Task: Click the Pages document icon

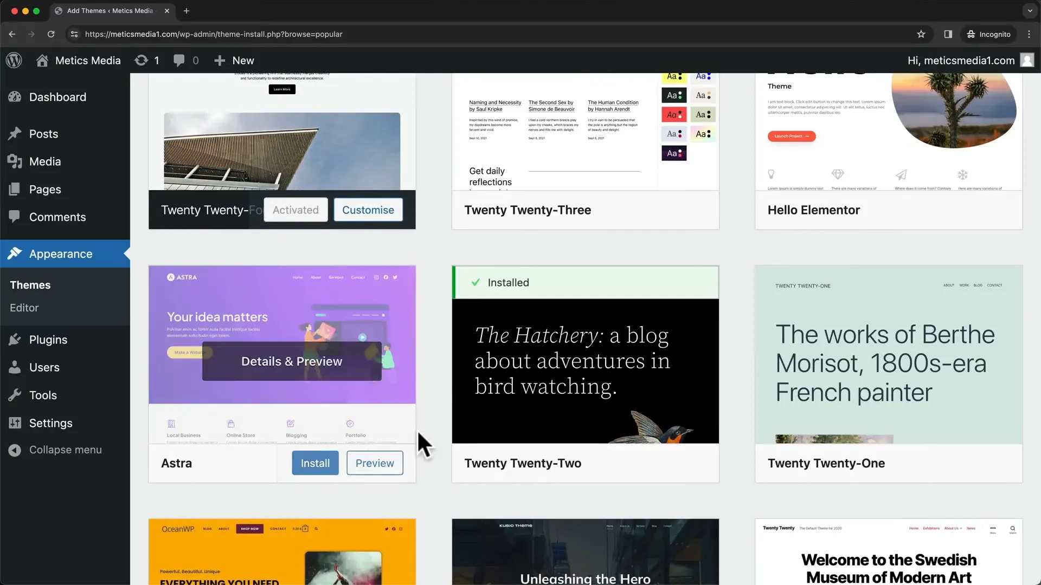Action: (15, 189)
